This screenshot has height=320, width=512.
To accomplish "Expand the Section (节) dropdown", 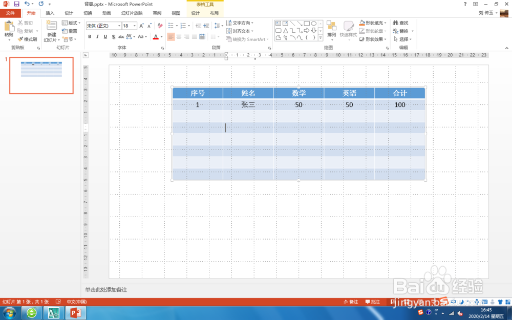I will (x=70, y=39).
